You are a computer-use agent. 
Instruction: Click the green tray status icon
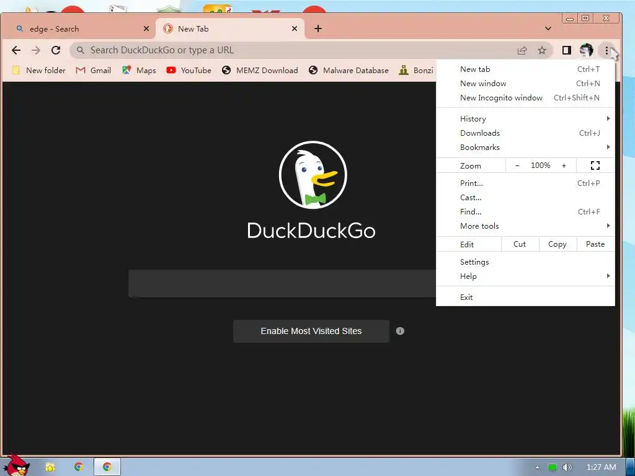[x=553, y=467]
